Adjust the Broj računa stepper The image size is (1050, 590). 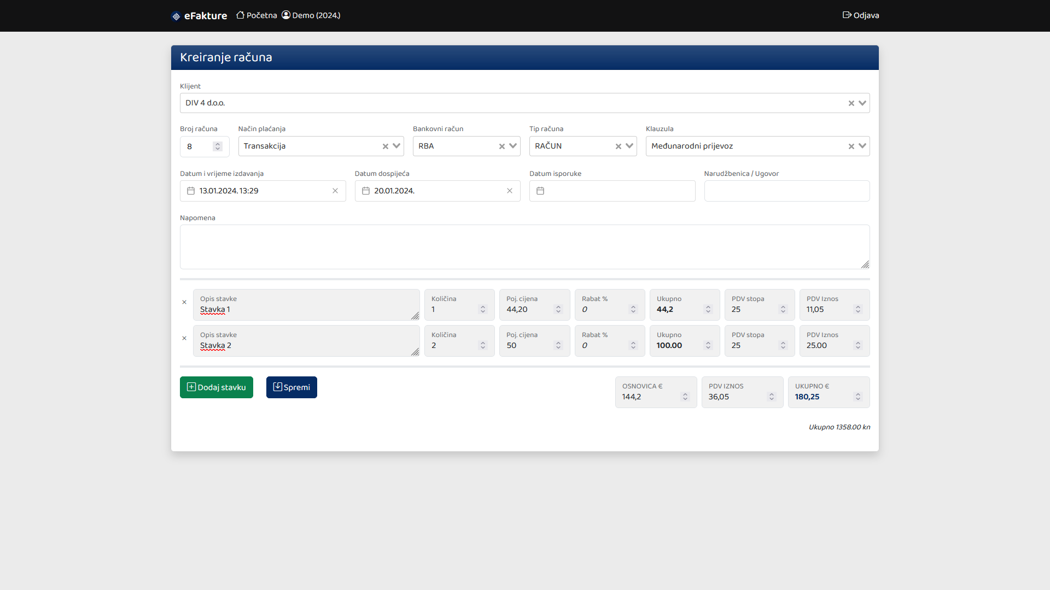pyautogui.click(x=218, y=146)
